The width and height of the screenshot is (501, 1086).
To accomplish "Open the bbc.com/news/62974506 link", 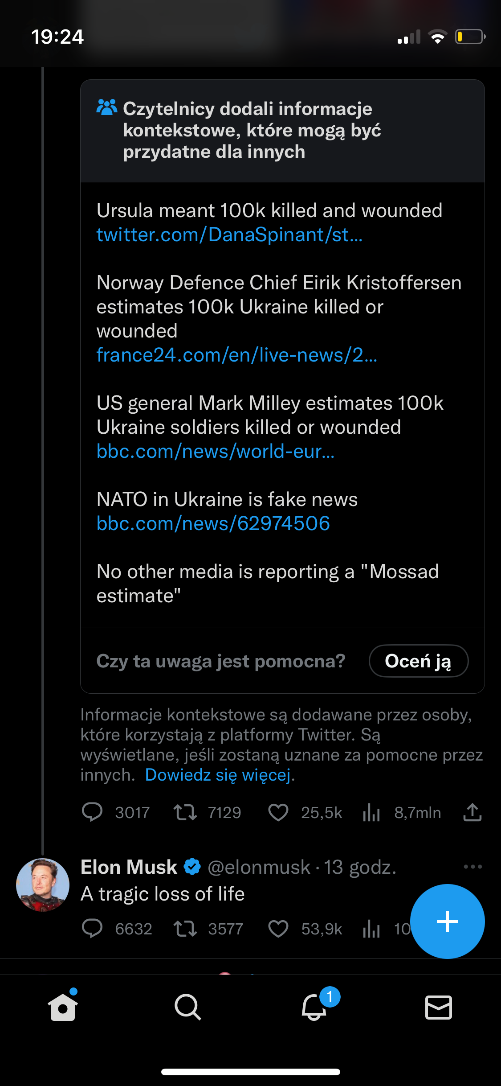I will click(x=213, y=524).
